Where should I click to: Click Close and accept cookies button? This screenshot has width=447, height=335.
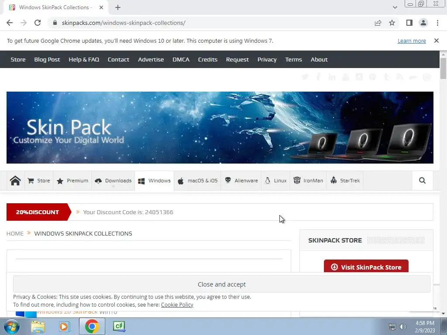point(221,284)
